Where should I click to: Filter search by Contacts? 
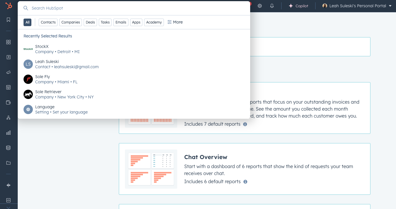[48, 22]
